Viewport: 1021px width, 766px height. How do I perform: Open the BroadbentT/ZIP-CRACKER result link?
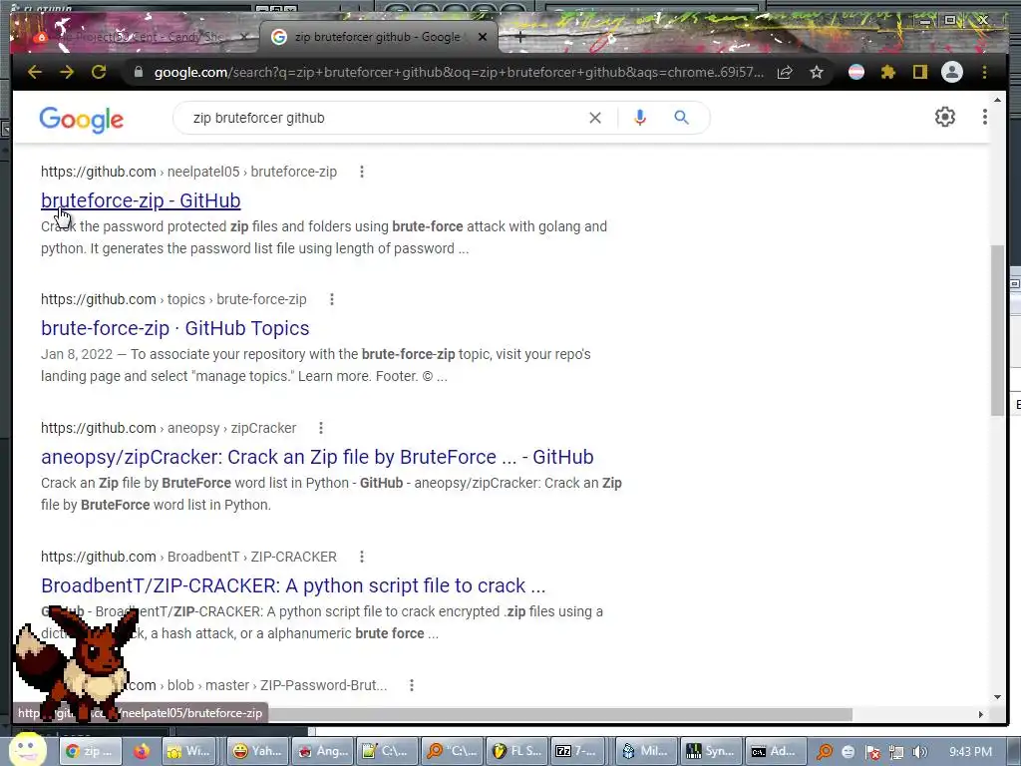pyautogui.click(x=293, y=585)
